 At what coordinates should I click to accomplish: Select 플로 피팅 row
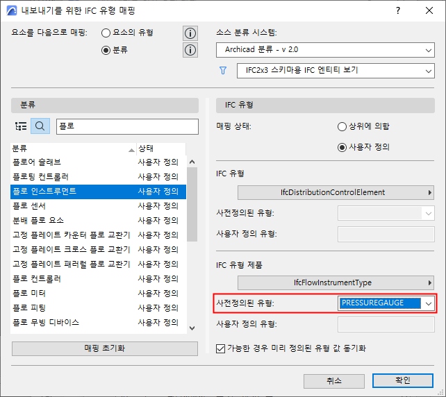[x=99, y=308]
